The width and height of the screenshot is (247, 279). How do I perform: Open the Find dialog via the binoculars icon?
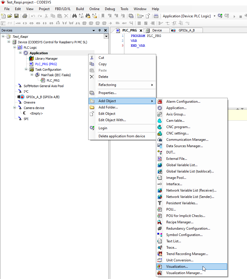point(74,16)
